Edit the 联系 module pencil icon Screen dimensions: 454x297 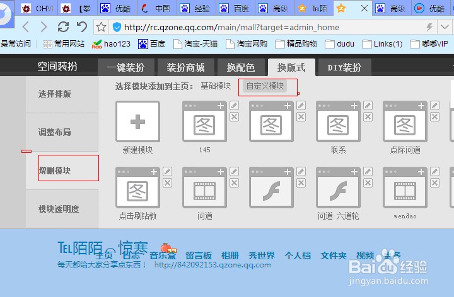(368, 106)
